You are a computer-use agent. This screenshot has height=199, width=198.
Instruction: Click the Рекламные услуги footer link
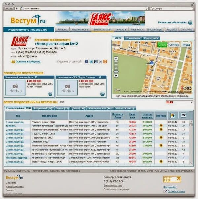click(x=113, y=185)
